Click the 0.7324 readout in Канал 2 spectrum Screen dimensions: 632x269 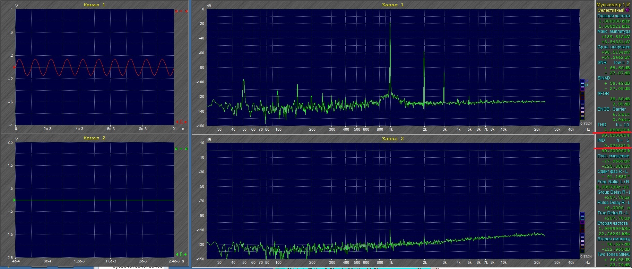586,257
